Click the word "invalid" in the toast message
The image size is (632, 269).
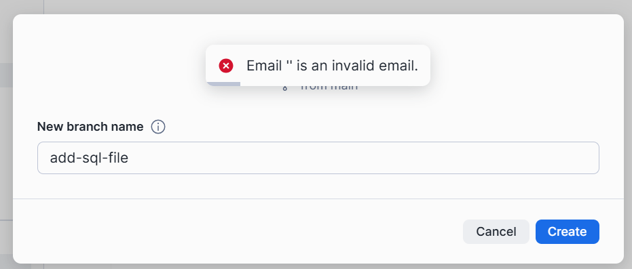point(352,66)
